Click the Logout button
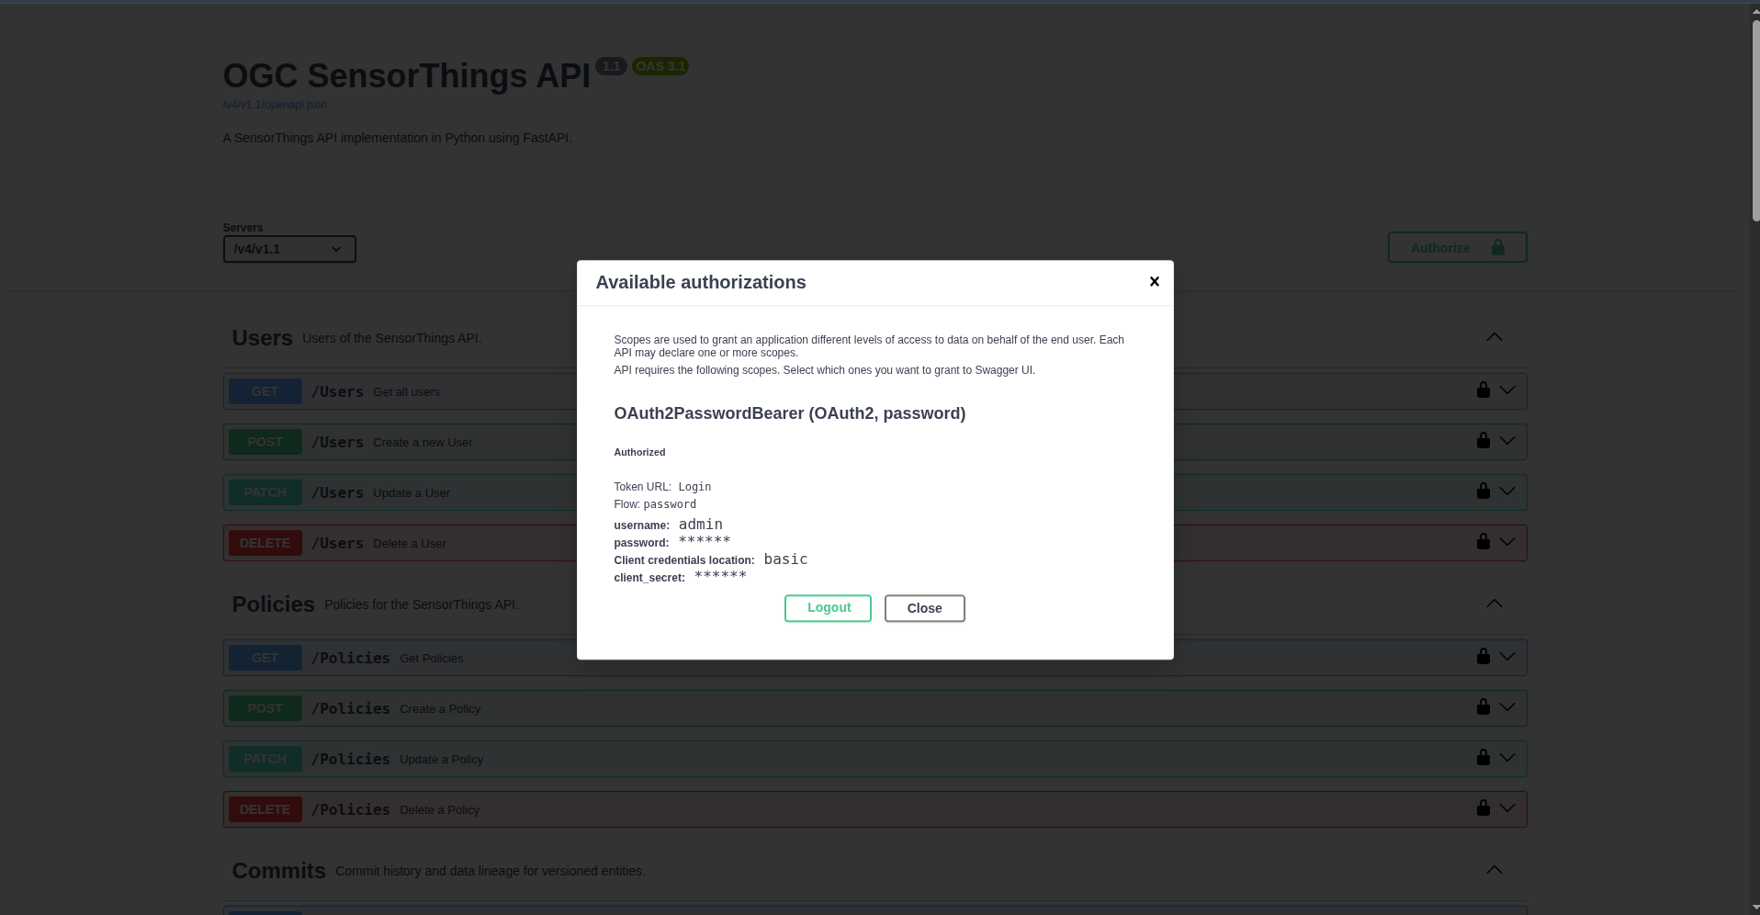The height and width of the screenshot is (915, 1760). click(828, 608)
